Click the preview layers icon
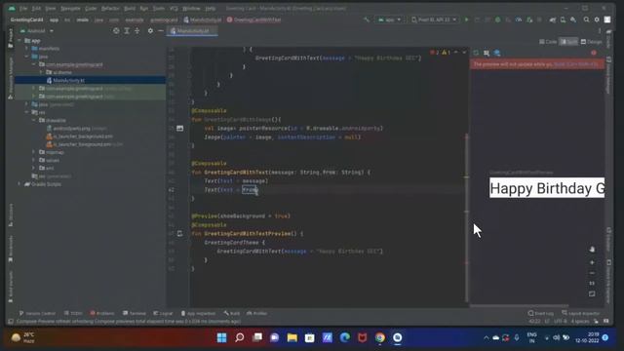Image resolution: width=624 pixels, height=351 pixels. [497, 53]
